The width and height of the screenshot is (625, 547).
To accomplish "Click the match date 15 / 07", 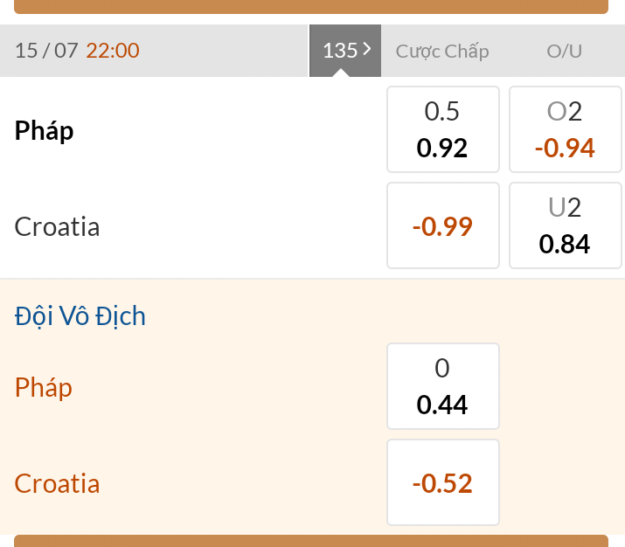I will click(x=46, y=51).
